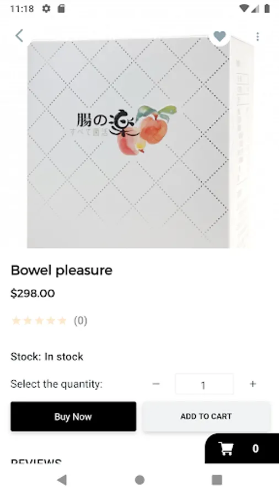This screenshot has width=279, height=496.
Task: Open the REVIEWS section heading
Action: (36, 461)
